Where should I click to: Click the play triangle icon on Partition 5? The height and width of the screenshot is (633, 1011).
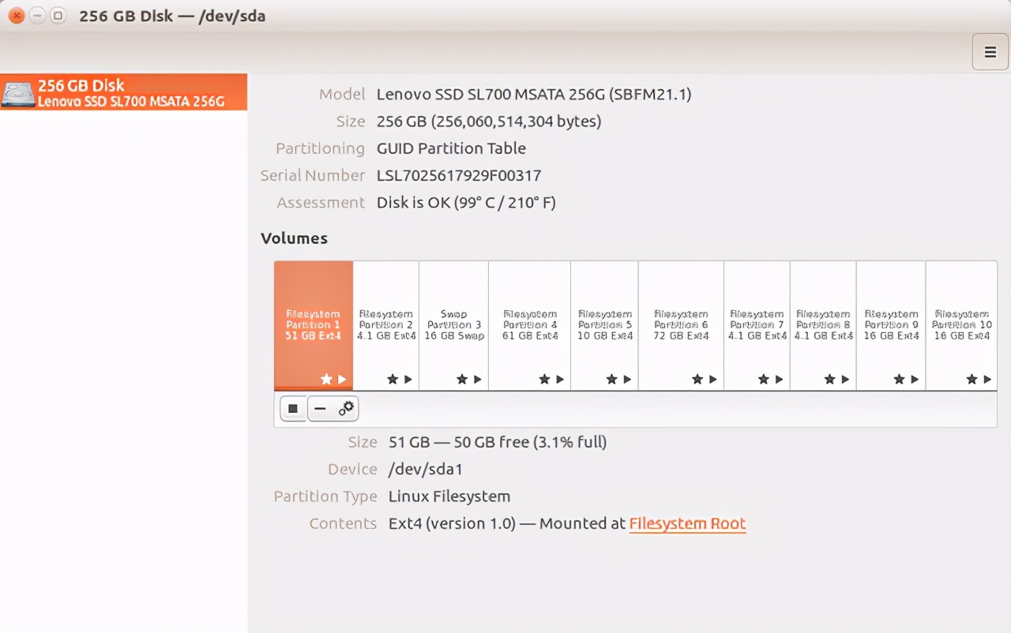627,380
